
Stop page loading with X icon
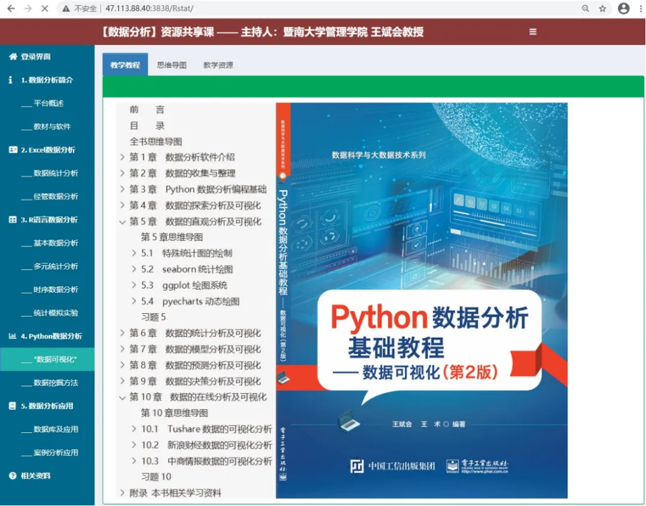45,8
